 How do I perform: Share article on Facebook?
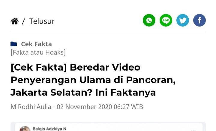199,20
